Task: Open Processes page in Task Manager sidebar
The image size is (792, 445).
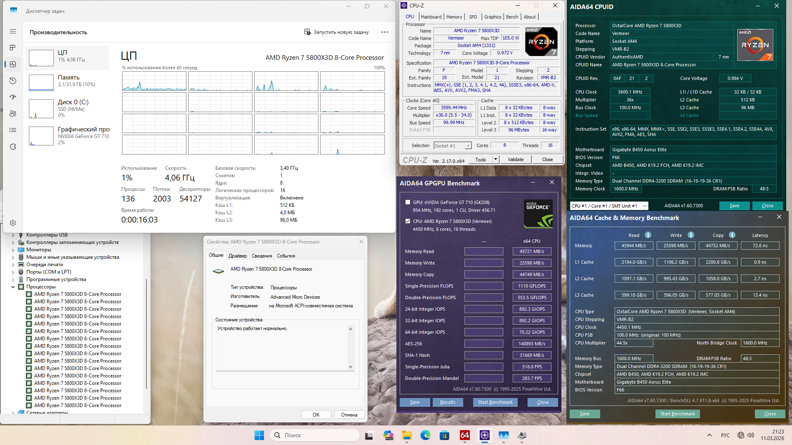Action: click(13, 48)
